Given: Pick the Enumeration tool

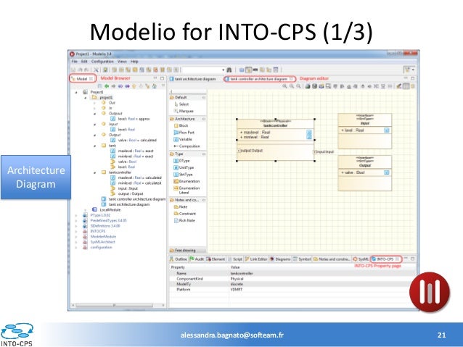Looking at the screenshot, I should 187,181.
